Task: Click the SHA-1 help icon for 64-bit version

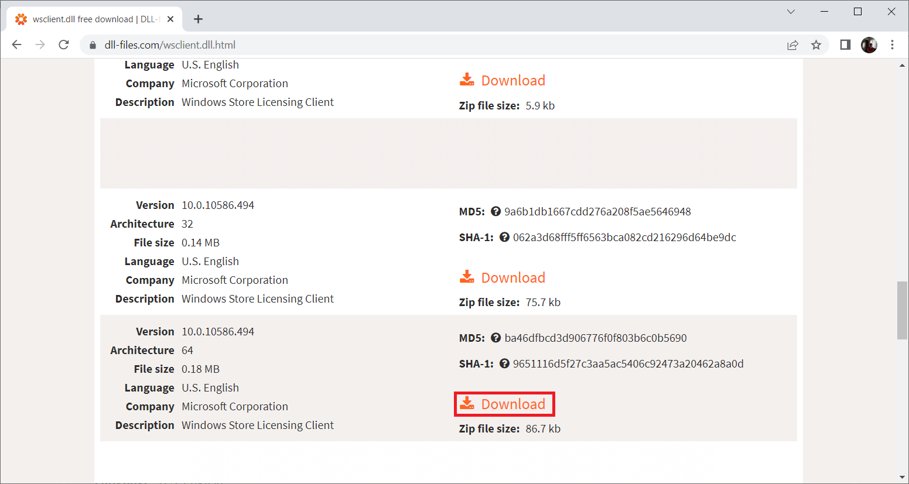Action: 504,364
